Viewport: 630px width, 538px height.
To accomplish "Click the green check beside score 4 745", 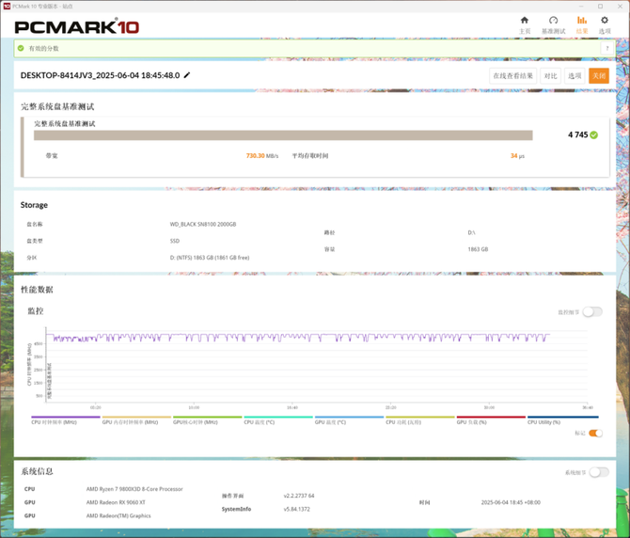I will pos(594,135).
